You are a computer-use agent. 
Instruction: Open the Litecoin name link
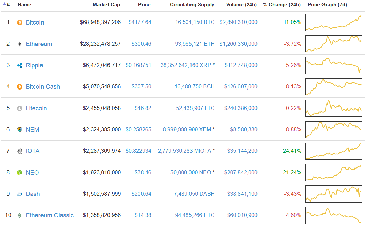click(x=36, y=108)
